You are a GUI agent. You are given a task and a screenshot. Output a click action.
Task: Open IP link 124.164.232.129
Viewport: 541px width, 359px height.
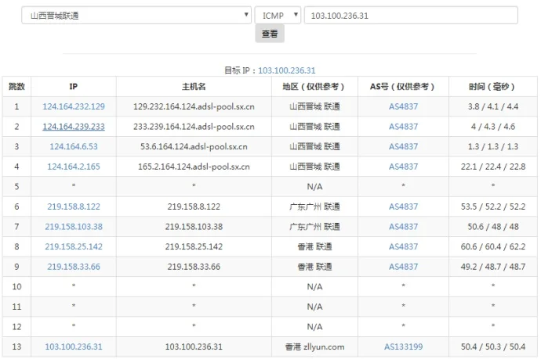pos(74,106)
